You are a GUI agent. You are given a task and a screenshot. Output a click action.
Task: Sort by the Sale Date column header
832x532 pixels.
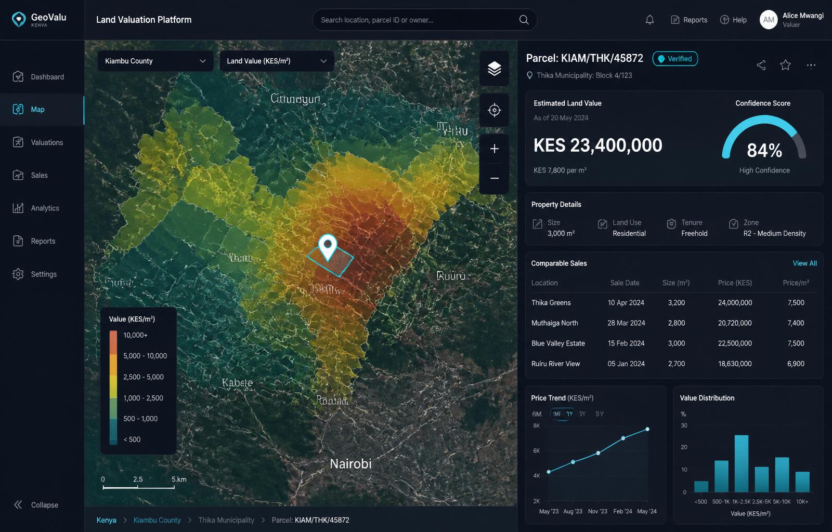[625, 283]
